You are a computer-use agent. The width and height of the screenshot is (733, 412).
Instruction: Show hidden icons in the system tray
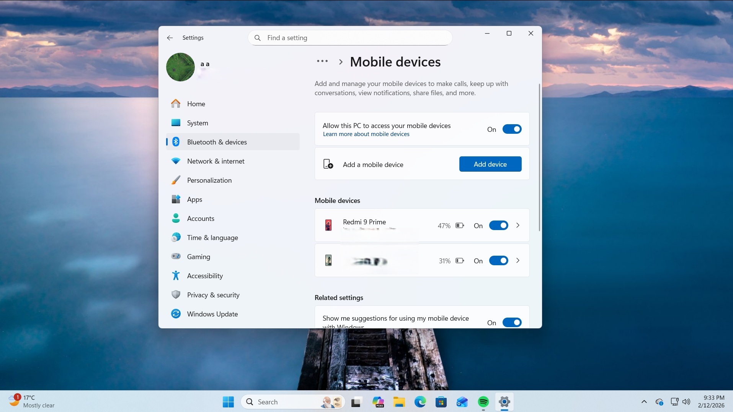coord(644,402)
